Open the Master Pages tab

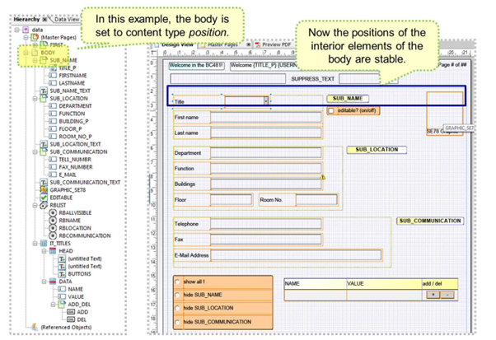pyautogui.click(x=220, y=44)
